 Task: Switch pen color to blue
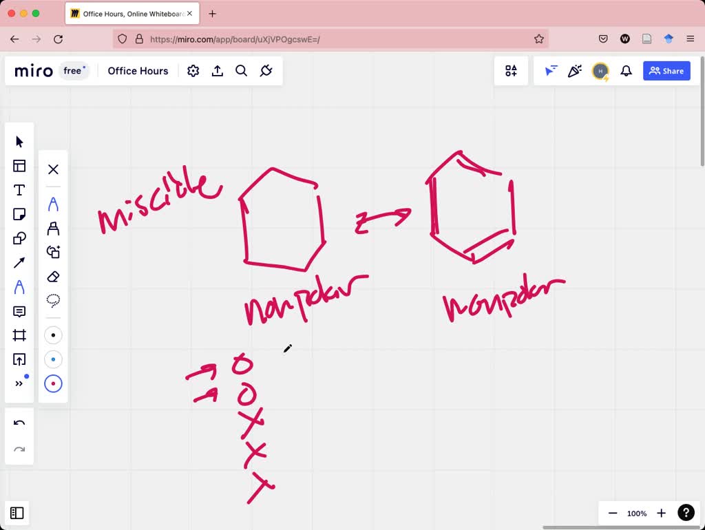53,359
